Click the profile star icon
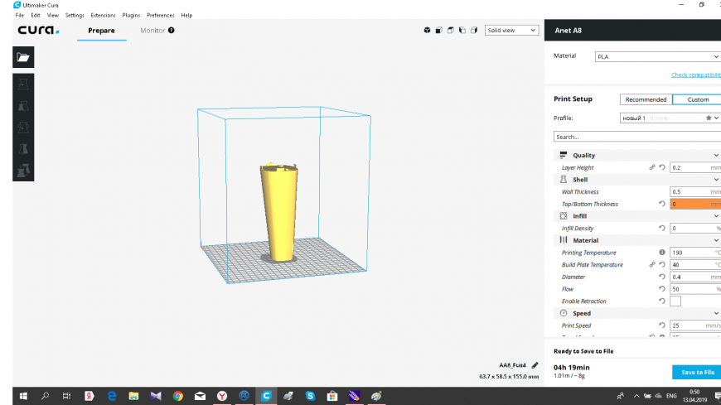The image size is (721, 405). click(x=709, y=118)
